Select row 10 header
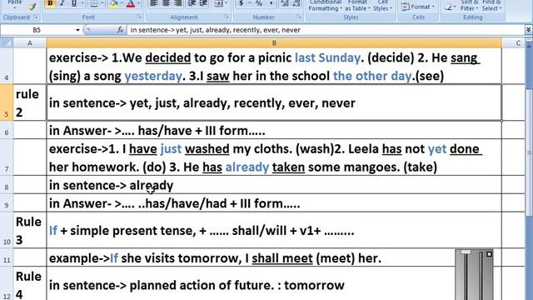 pyautogui.click(x=7, y=230)
